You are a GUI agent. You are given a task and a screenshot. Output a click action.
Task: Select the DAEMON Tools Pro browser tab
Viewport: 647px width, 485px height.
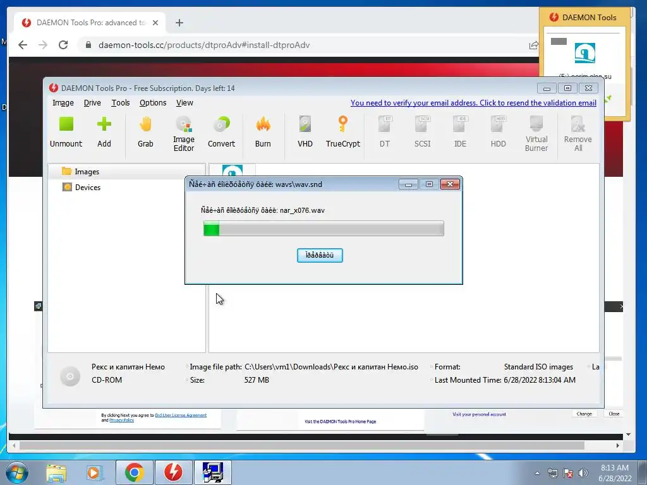pyautogui.click(x=90, y=23)
